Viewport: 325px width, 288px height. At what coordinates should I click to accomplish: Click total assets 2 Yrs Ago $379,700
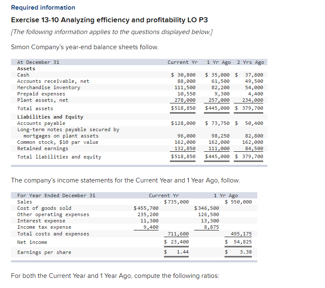[x=249, y=108]
